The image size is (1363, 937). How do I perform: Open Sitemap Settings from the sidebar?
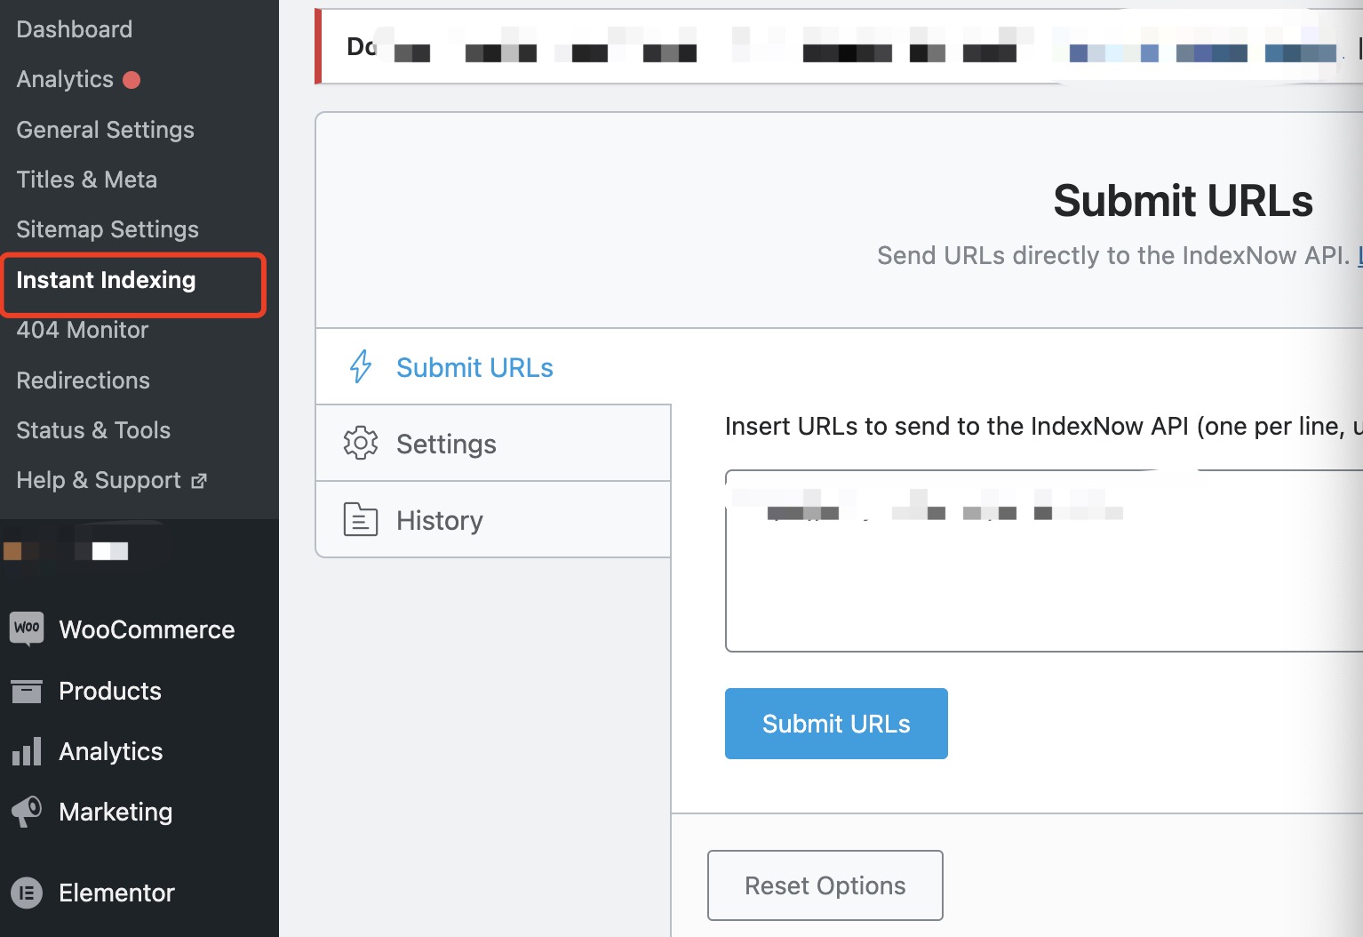click(x=108, y=228)
